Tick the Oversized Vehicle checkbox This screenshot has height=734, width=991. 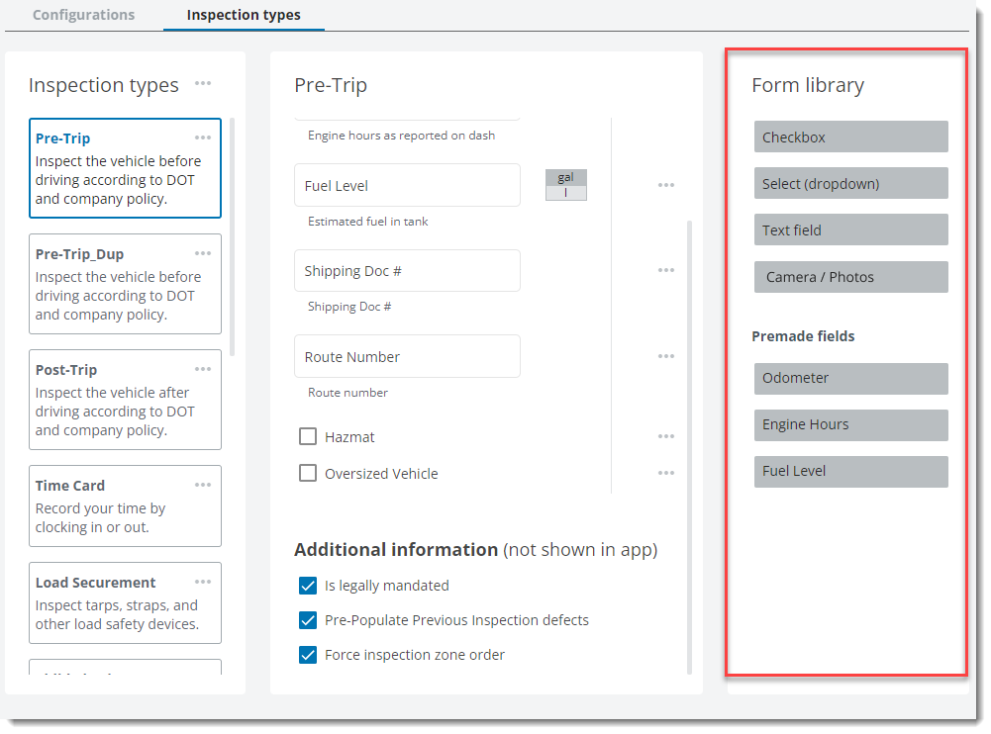pos(308,473)
